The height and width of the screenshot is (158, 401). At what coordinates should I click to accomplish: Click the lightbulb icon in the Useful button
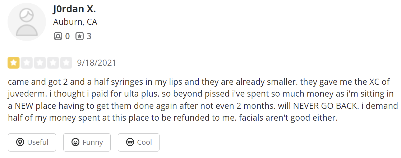click(x=20, y=143)
